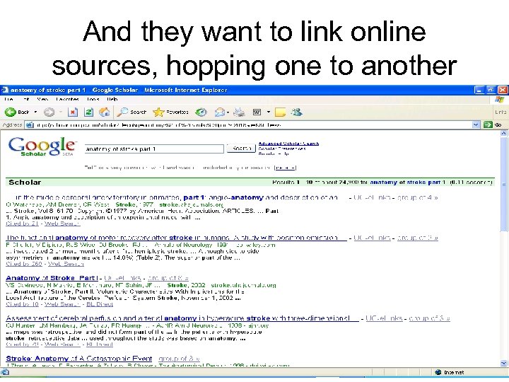The height and width of the screenshot is (382, 509).
Task: Open UC-eLinks for the first result
Action: 372,197
